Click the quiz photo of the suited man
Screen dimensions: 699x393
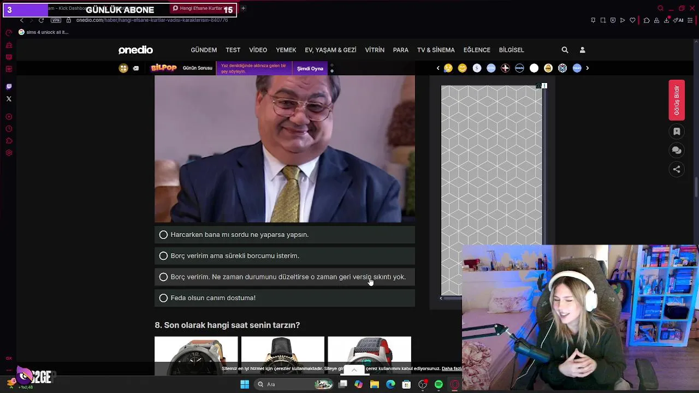coord(285,149)
